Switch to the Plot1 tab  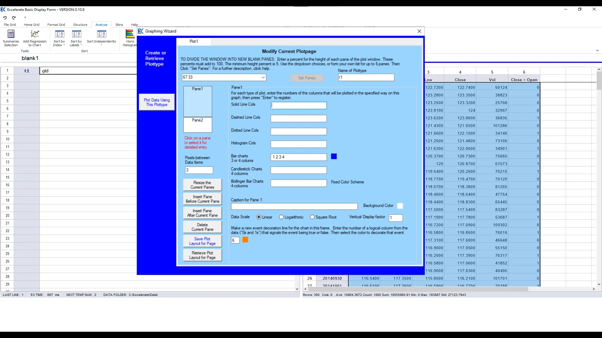pyautogui.click(x=194, y=41)
